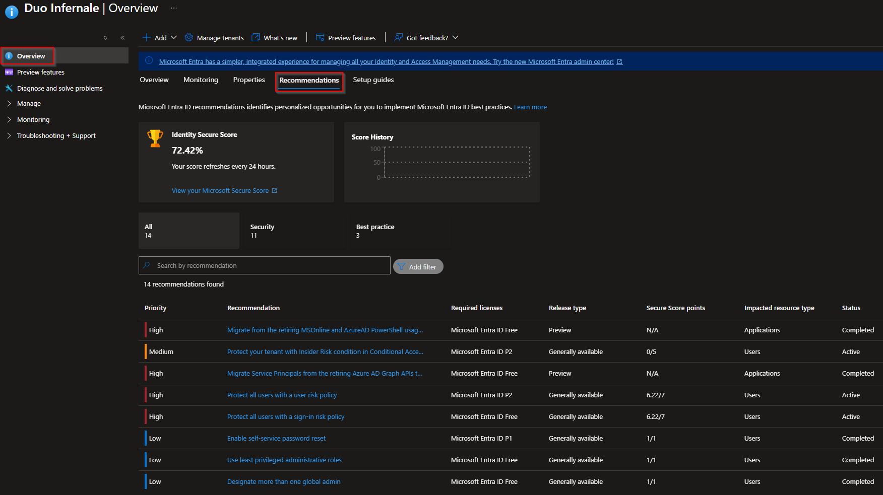Viewport: 883px width, 495px height.
Task: Open the Setup guides tab
Action: click(x=373, y=80)
